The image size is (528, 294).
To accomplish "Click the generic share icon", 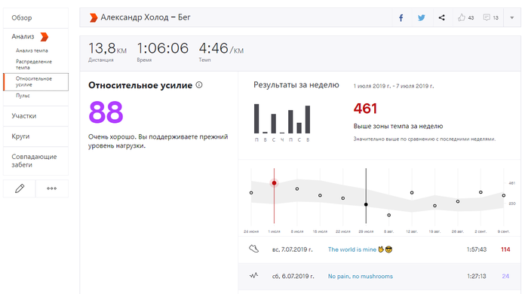I will [441, 18].
